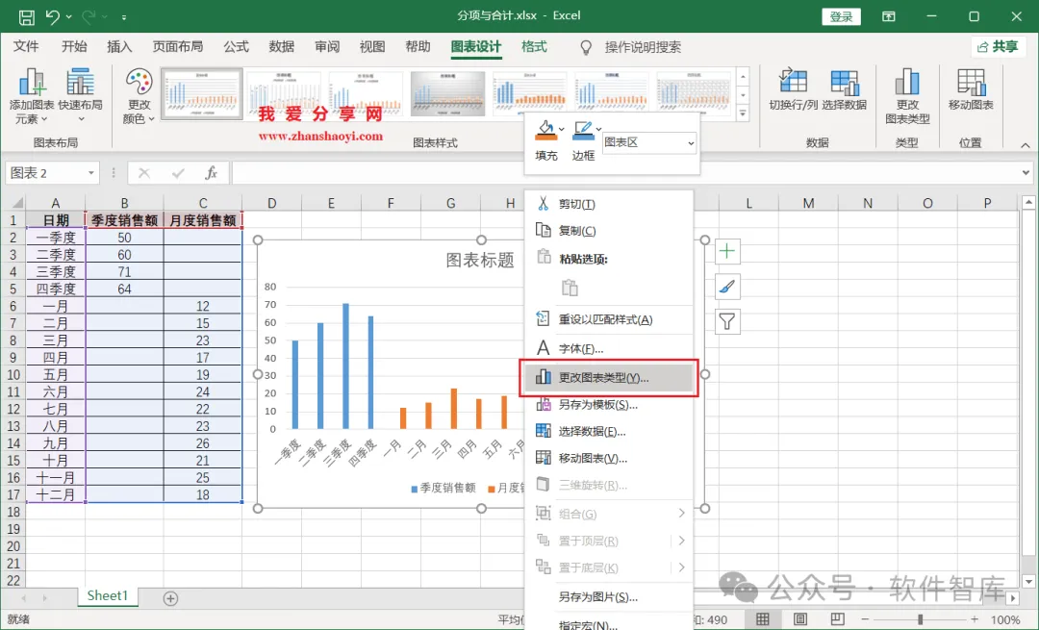Open Quick Access Toolbar customize arrow

124,17
